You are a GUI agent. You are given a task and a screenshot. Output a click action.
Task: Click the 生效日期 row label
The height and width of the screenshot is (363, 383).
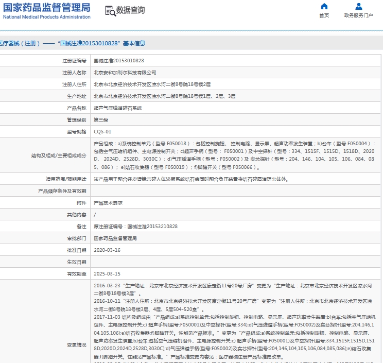(x=77, y=262)
